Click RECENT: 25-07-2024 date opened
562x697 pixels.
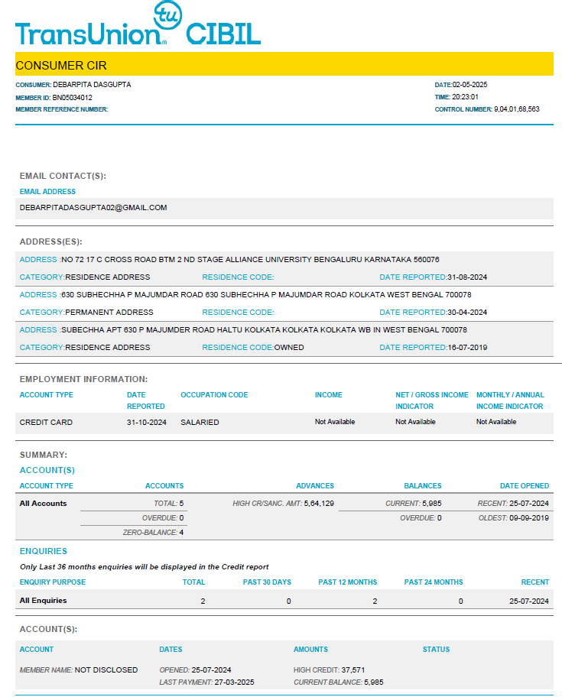point(513,503)
